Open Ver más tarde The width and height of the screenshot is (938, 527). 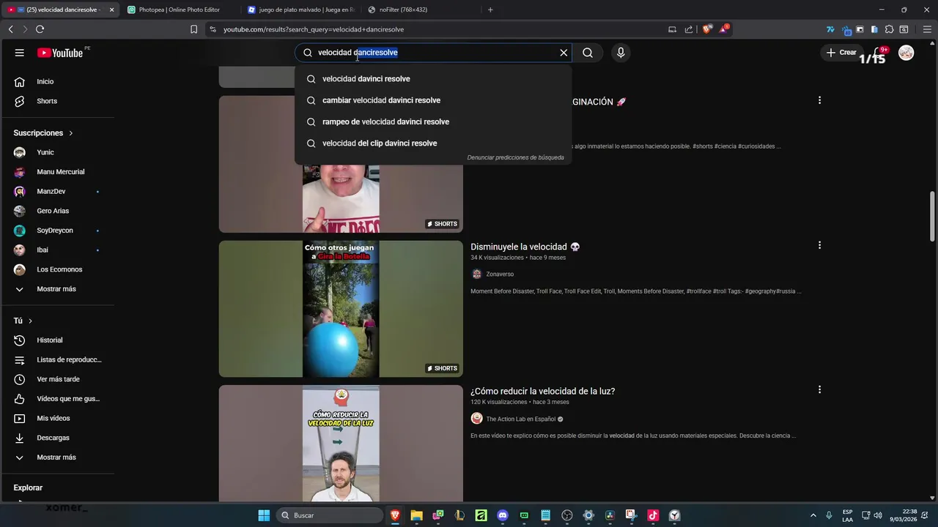(x=59, y=379)
